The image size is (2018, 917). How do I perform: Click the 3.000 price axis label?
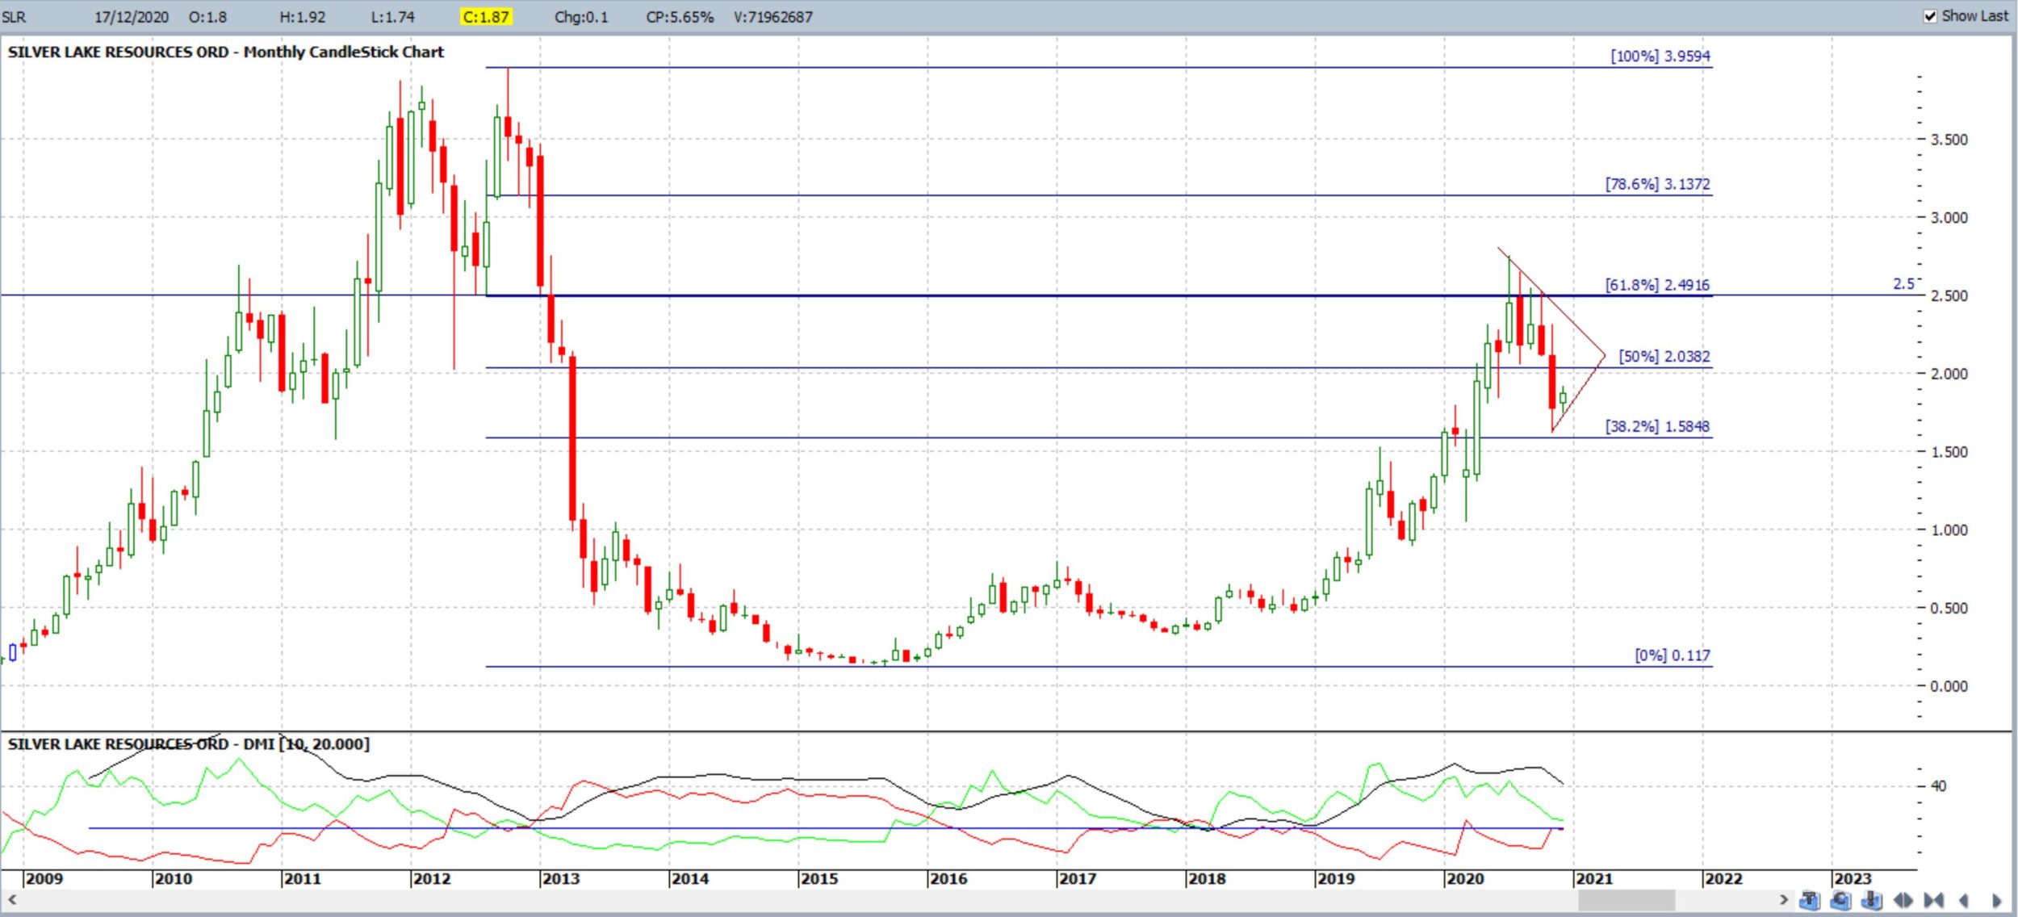click(x=1949, y=218)
